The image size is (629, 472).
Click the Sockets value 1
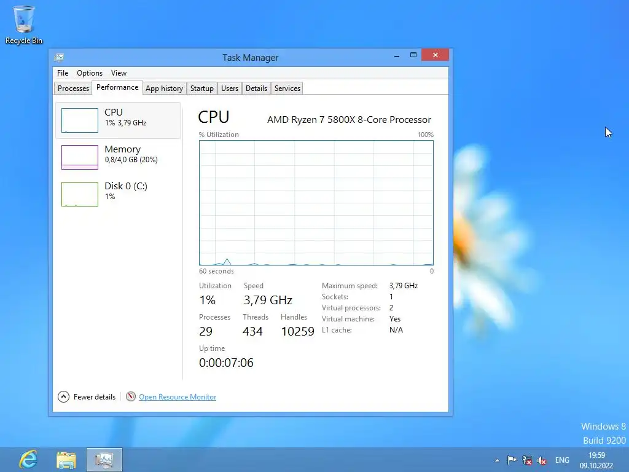tap(391, 297)
